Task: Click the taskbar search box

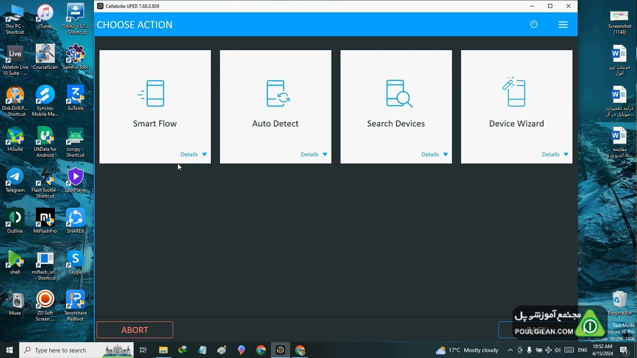Action: (76, 350)
